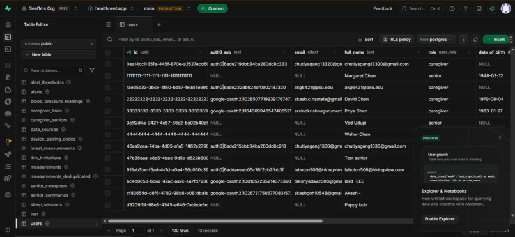This screenshot has height=237, width=515.
Task: Select the row checkbox for Walter Chen
Action: click(x=107, y=134)
